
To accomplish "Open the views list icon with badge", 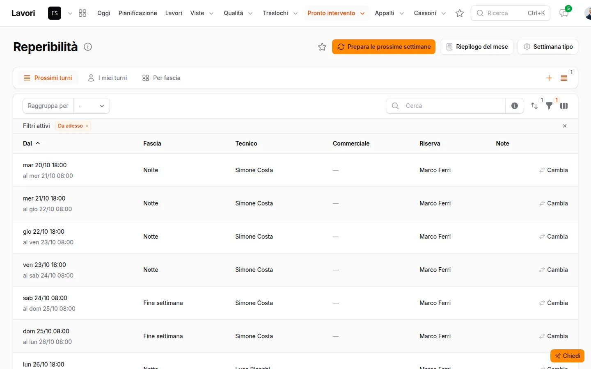I will point(564,78).
